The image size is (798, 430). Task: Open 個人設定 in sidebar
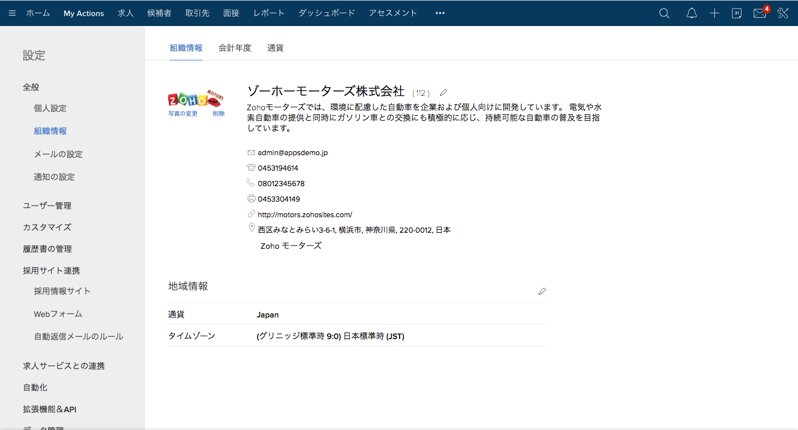click(50, 108)
